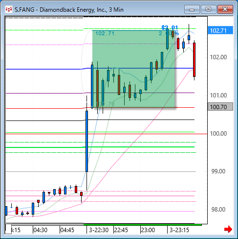The height and width of the screenshot is (239, 238).
Task: Click the 101.00 price axis label
Action: pos(218,96)
